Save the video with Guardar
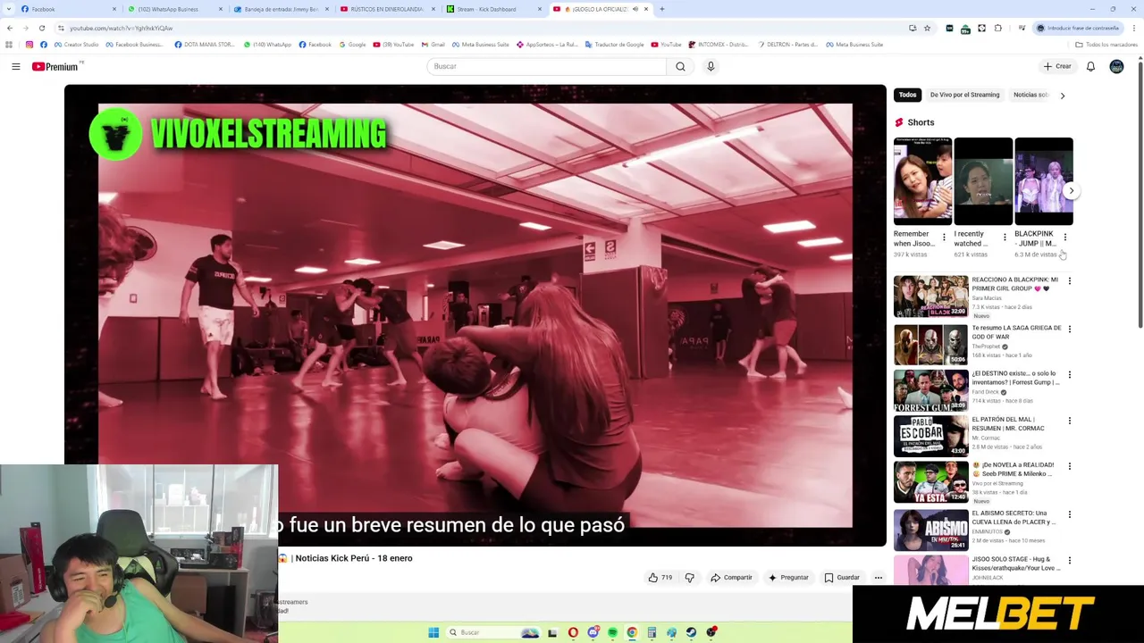 click(842, 578)
